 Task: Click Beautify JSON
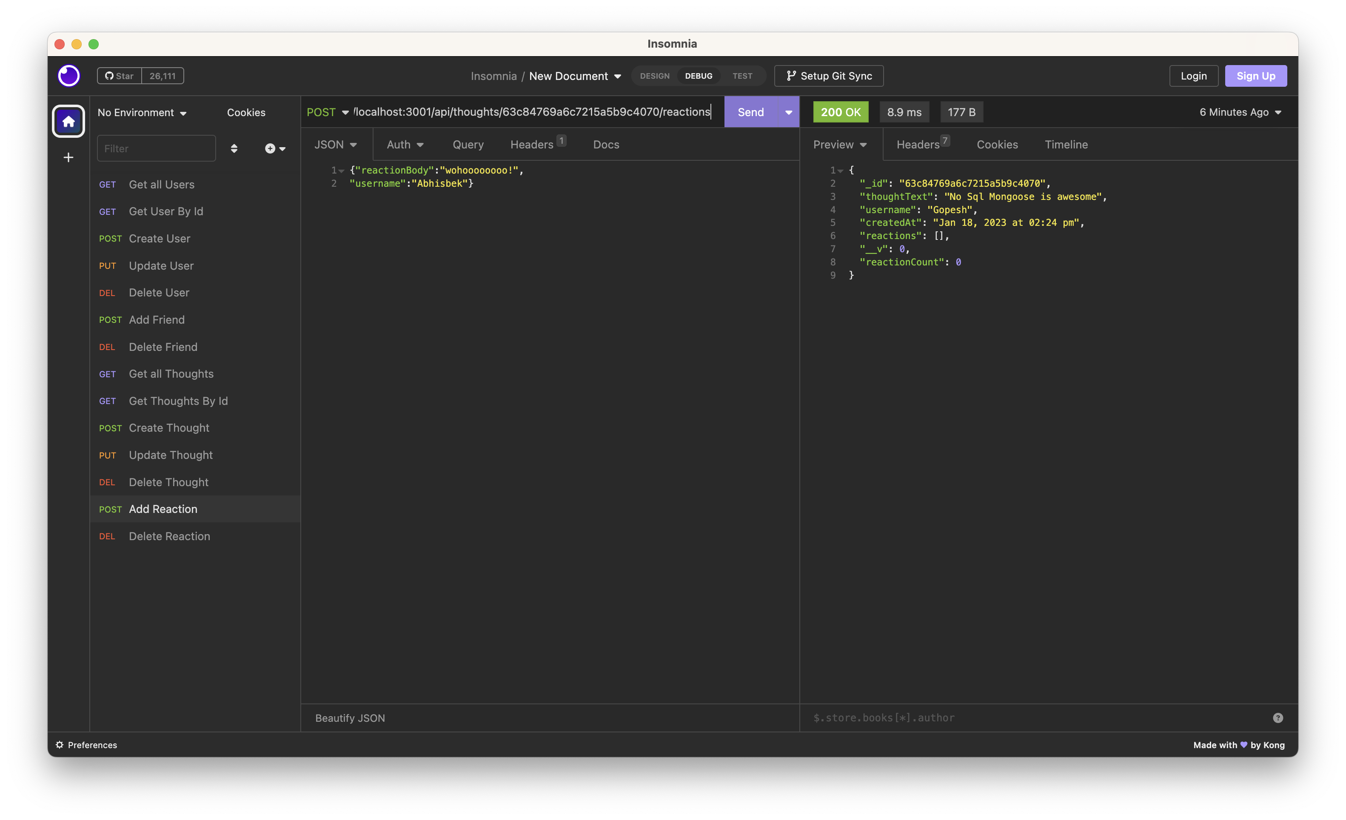[350, 718]
